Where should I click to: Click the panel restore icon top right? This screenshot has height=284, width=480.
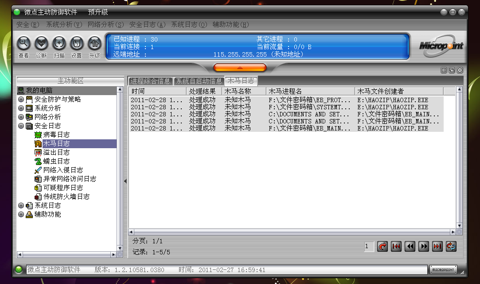(452, 70)
